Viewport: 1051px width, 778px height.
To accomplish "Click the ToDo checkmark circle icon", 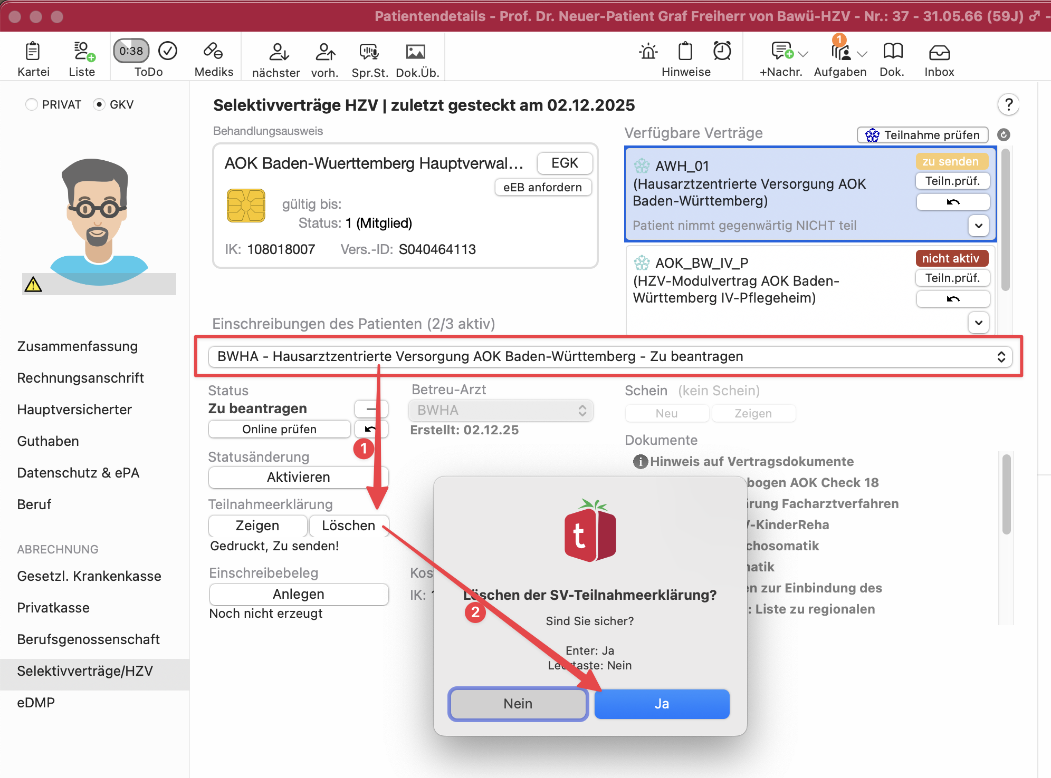I will (168, 51).
